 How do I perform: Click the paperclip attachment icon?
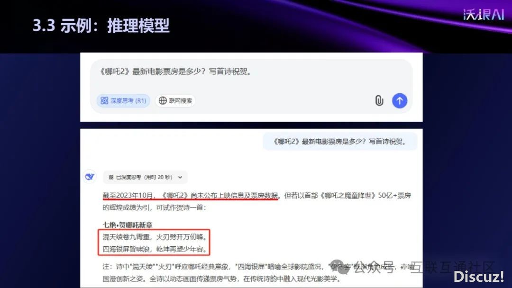point(379,100)
